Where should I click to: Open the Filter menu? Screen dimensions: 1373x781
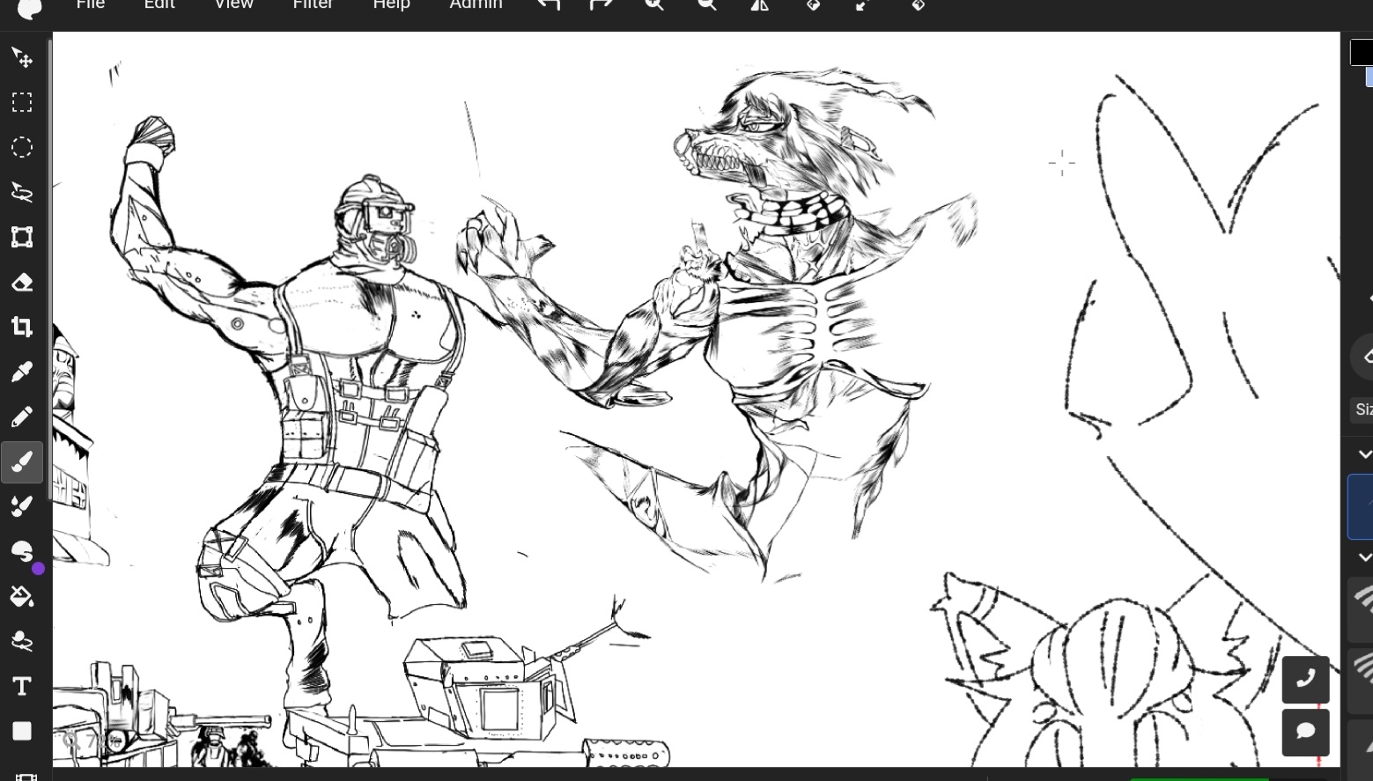click(x=313, y=5)
